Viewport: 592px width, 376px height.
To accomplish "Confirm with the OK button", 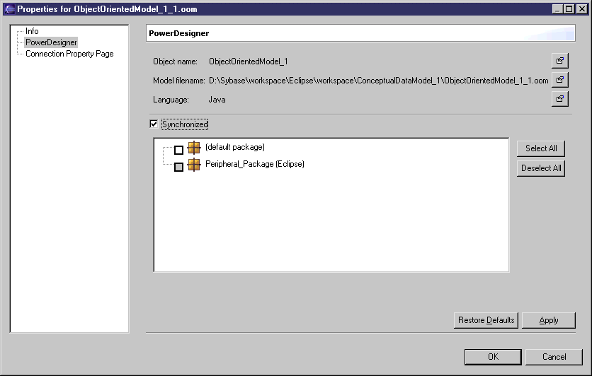I will 493,357.
